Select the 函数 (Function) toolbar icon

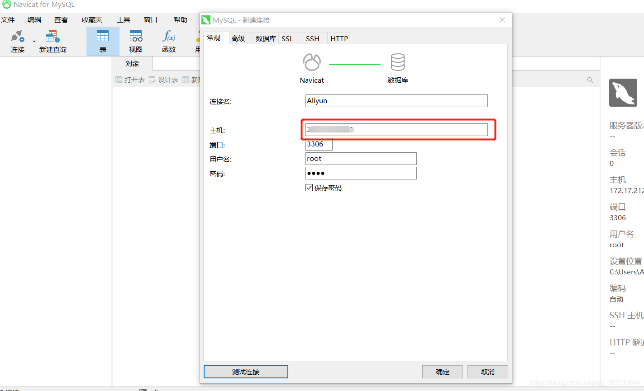tap(169, 41)
